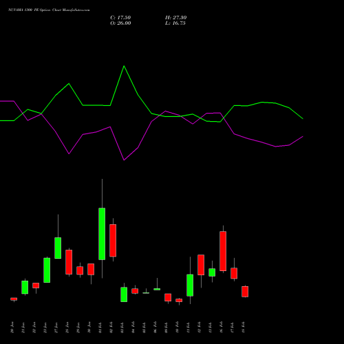Click the 01 Feb date label
The image size is (344, 344).
point(100,327)
